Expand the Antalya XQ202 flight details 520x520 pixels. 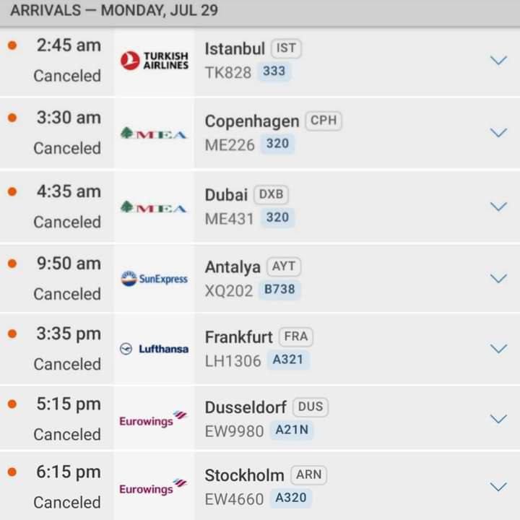(x=498, y=279)
